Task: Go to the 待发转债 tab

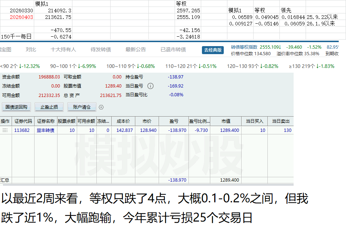Action: [101, 50]
